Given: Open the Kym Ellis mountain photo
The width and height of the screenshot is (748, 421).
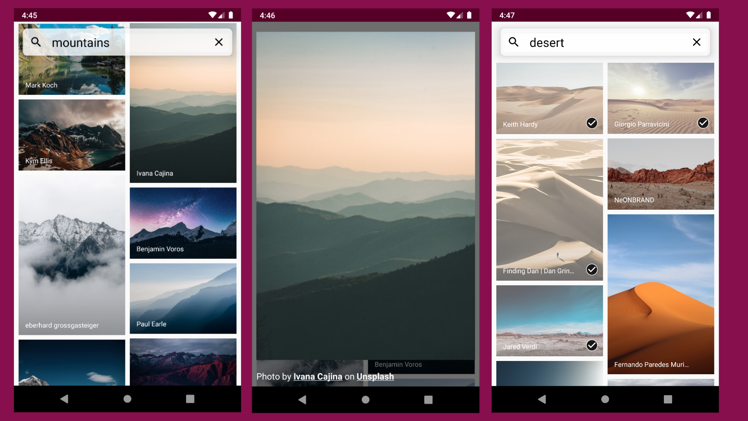Looking at the screenshot, I should pos(72,135).
